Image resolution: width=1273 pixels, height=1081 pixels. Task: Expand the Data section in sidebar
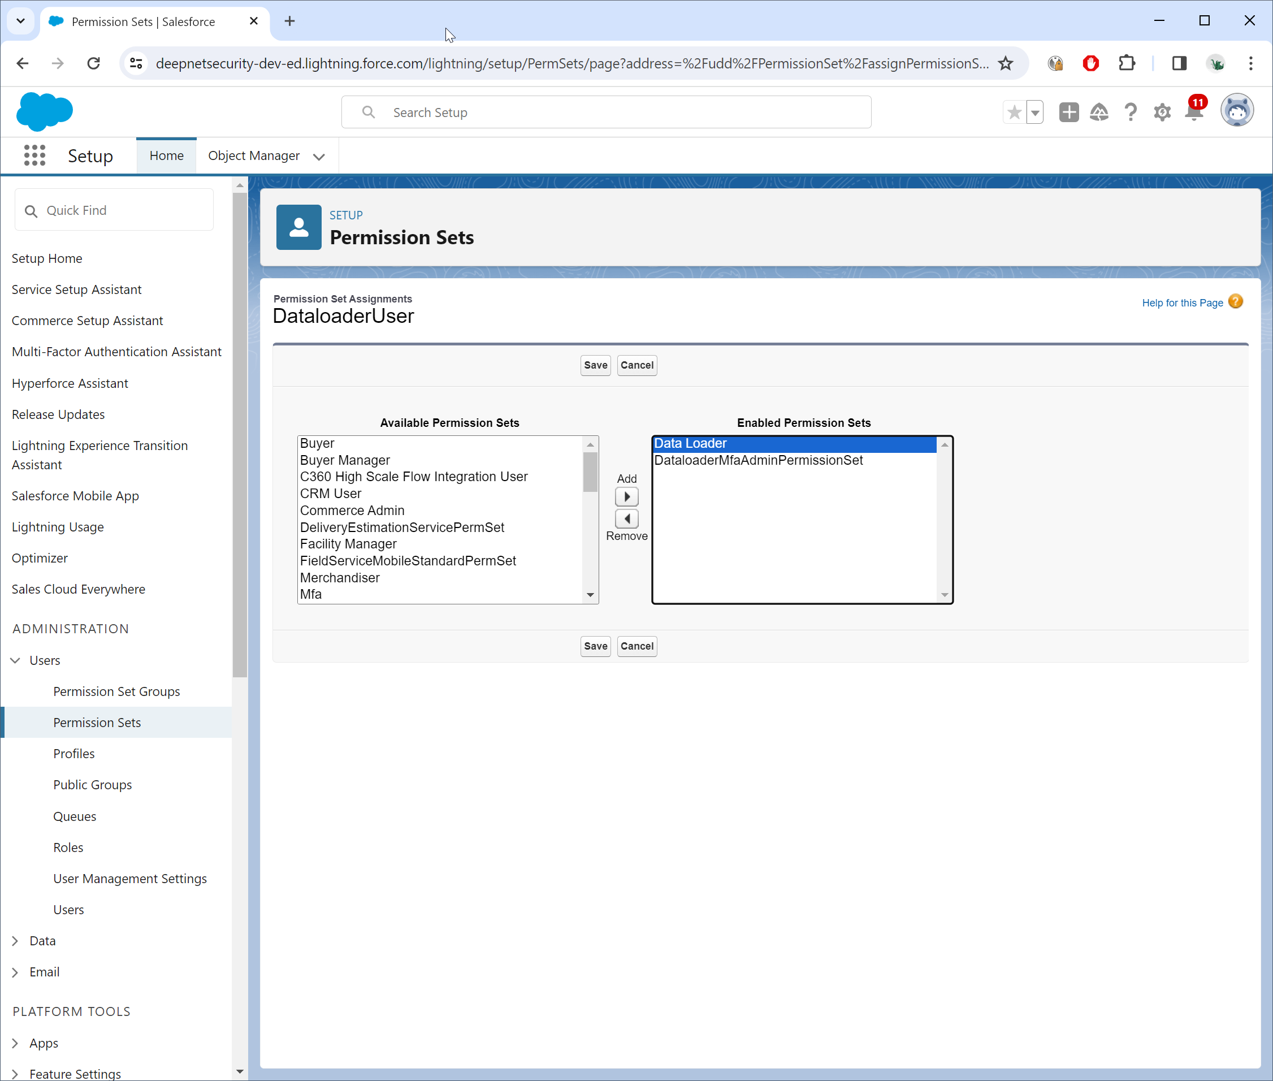[15, 941]
